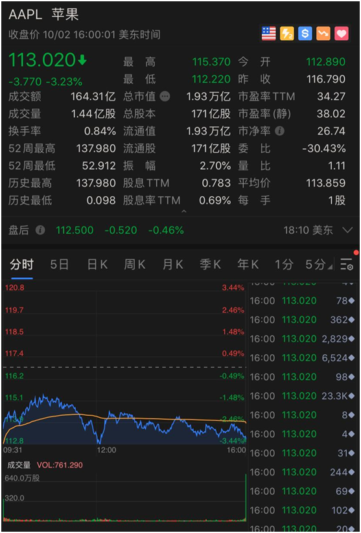
Task: Switch to the 季K tab
Action: tap(210, 264)
